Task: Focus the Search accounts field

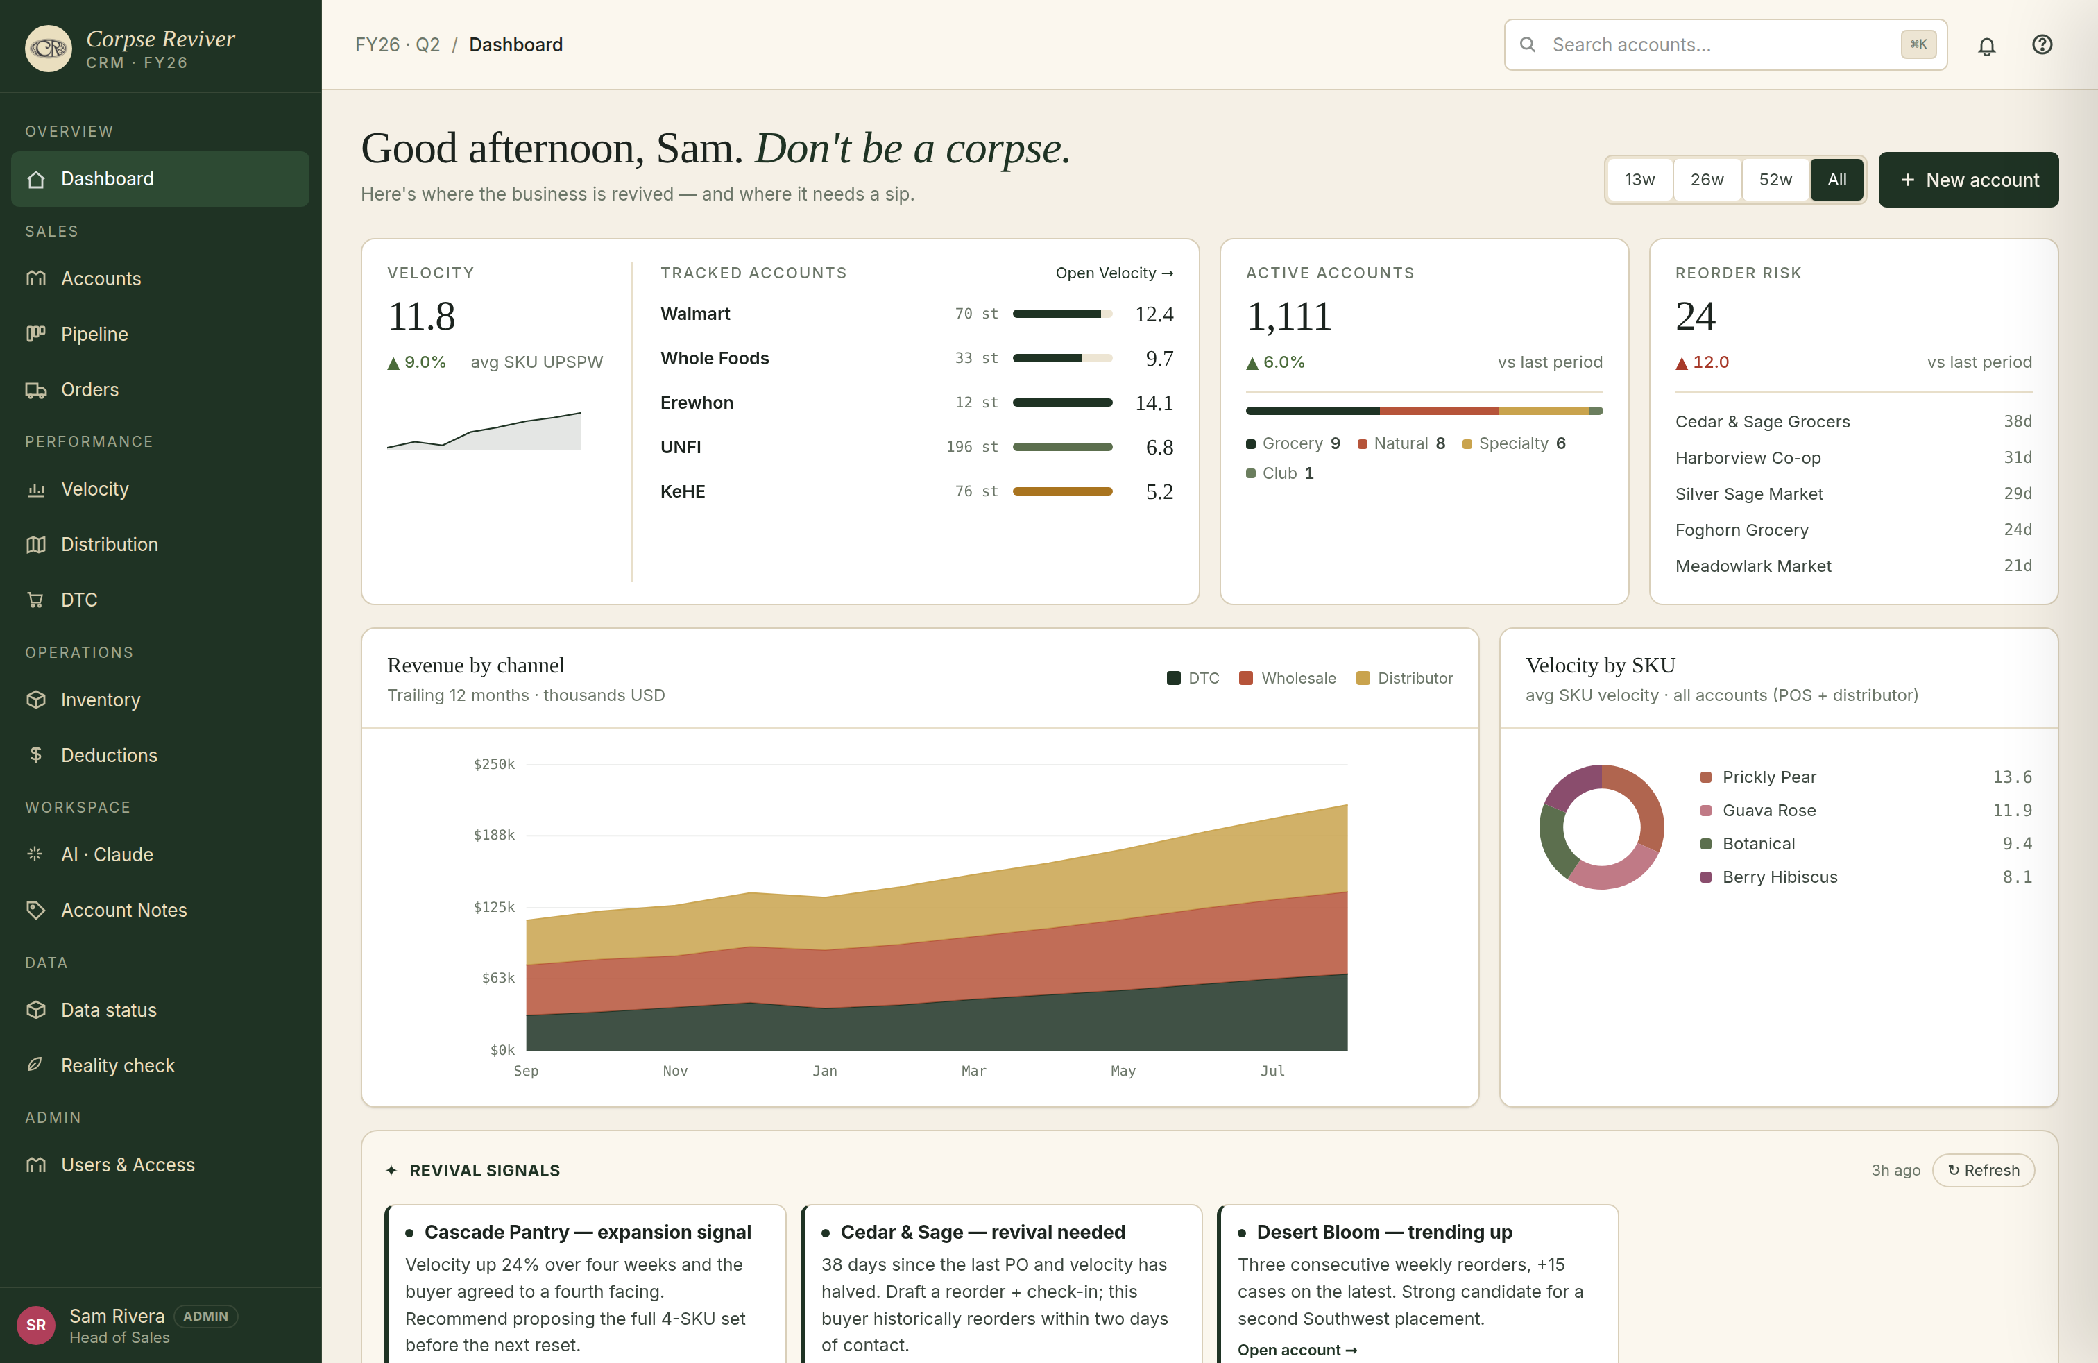Action: pyautogui.click(x=1725, y=45)
